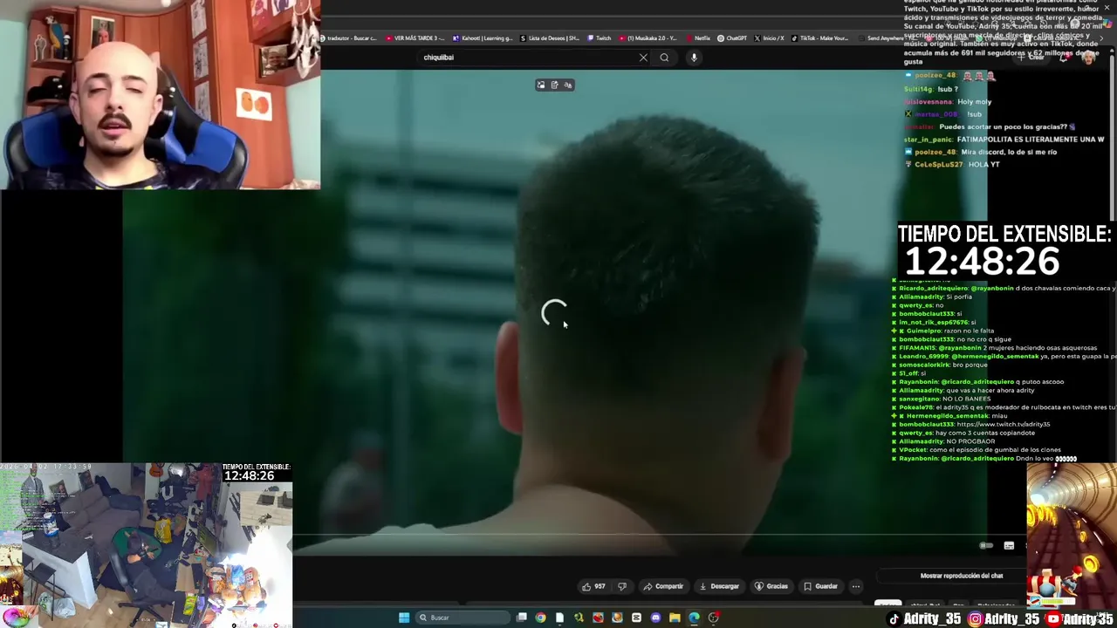Screen dimensions: 1117x628
Task: Open the ChatGPT bookmark
Action: coord(733,38)
